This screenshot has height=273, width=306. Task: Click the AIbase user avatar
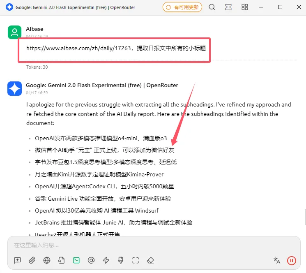click(15, 32)
